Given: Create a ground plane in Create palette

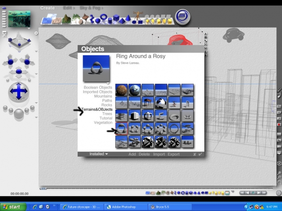Looking at the screenshot, I should coord(57,21).
